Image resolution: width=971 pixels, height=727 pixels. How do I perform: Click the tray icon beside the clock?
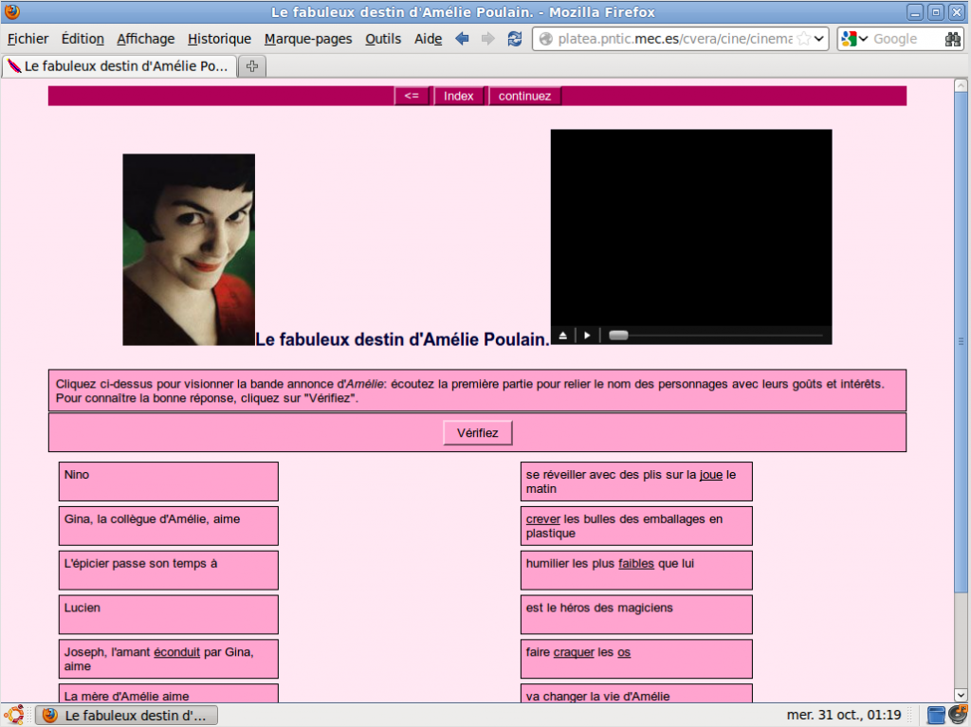click(936, 716)
